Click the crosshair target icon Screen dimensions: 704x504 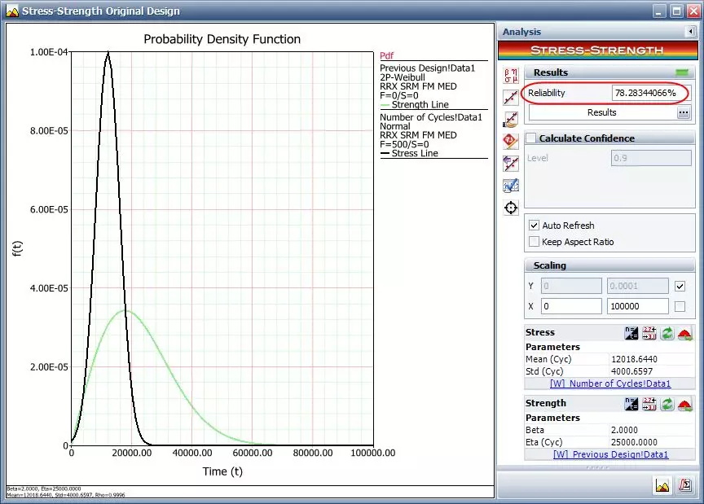pyautogui.click(x=511, y=208)
